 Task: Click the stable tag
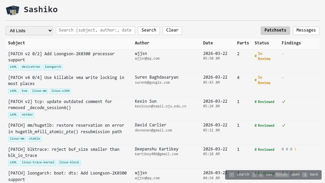point(35,139)
